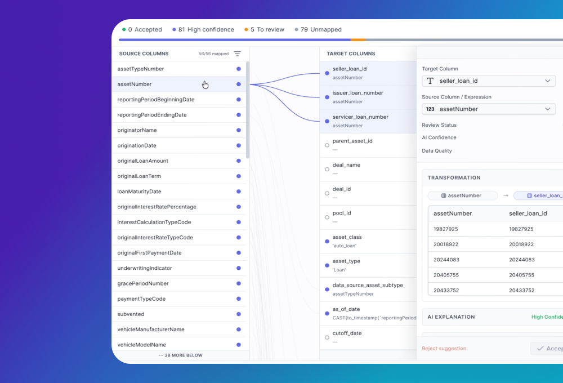The image size is (563, 383).
Task: Click the assetNumber preview table header
Action: (x=453, y=213)
